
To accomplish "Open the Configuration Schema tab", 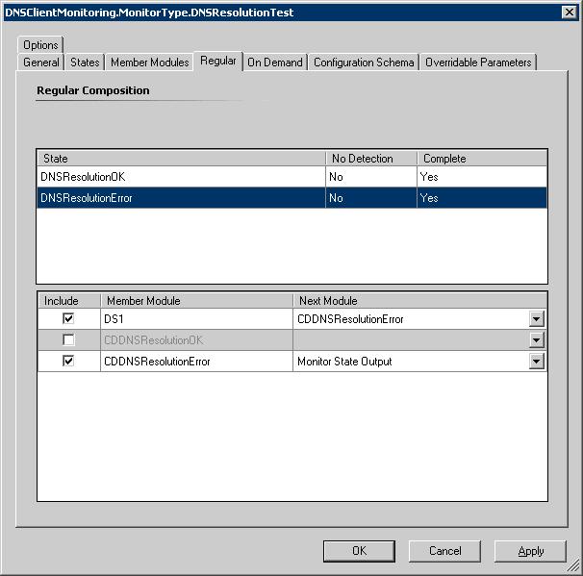I will [364, 63].
